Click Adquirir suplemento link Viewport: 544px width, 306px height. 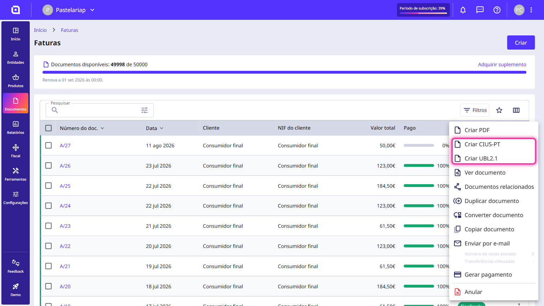502,64
